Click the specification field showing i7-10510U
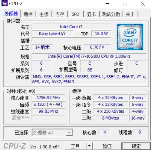The image size is (151, 150). (x=89, y=56)
